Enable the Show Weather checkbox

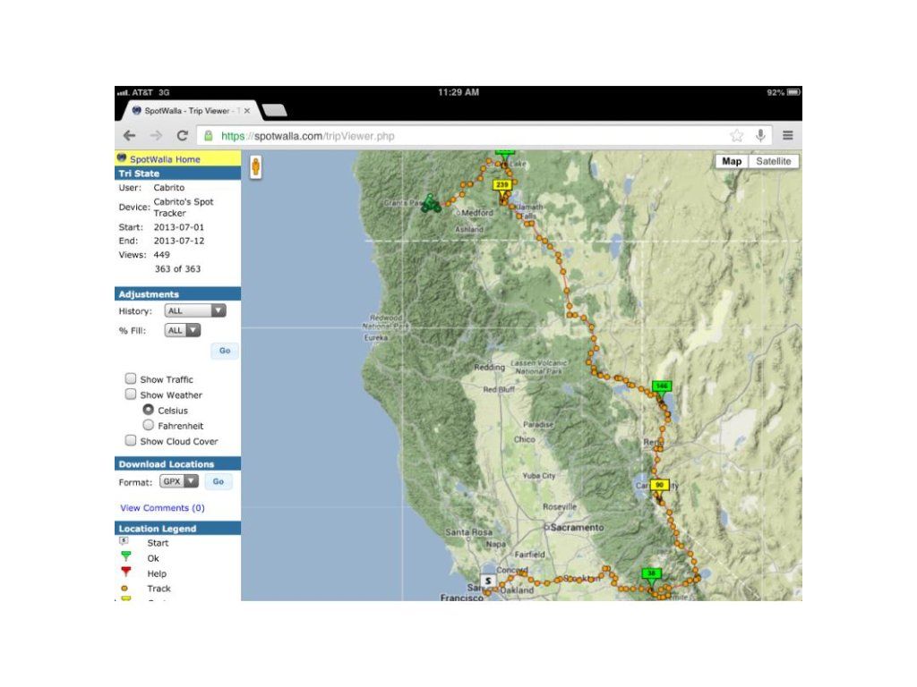(131, 394)
